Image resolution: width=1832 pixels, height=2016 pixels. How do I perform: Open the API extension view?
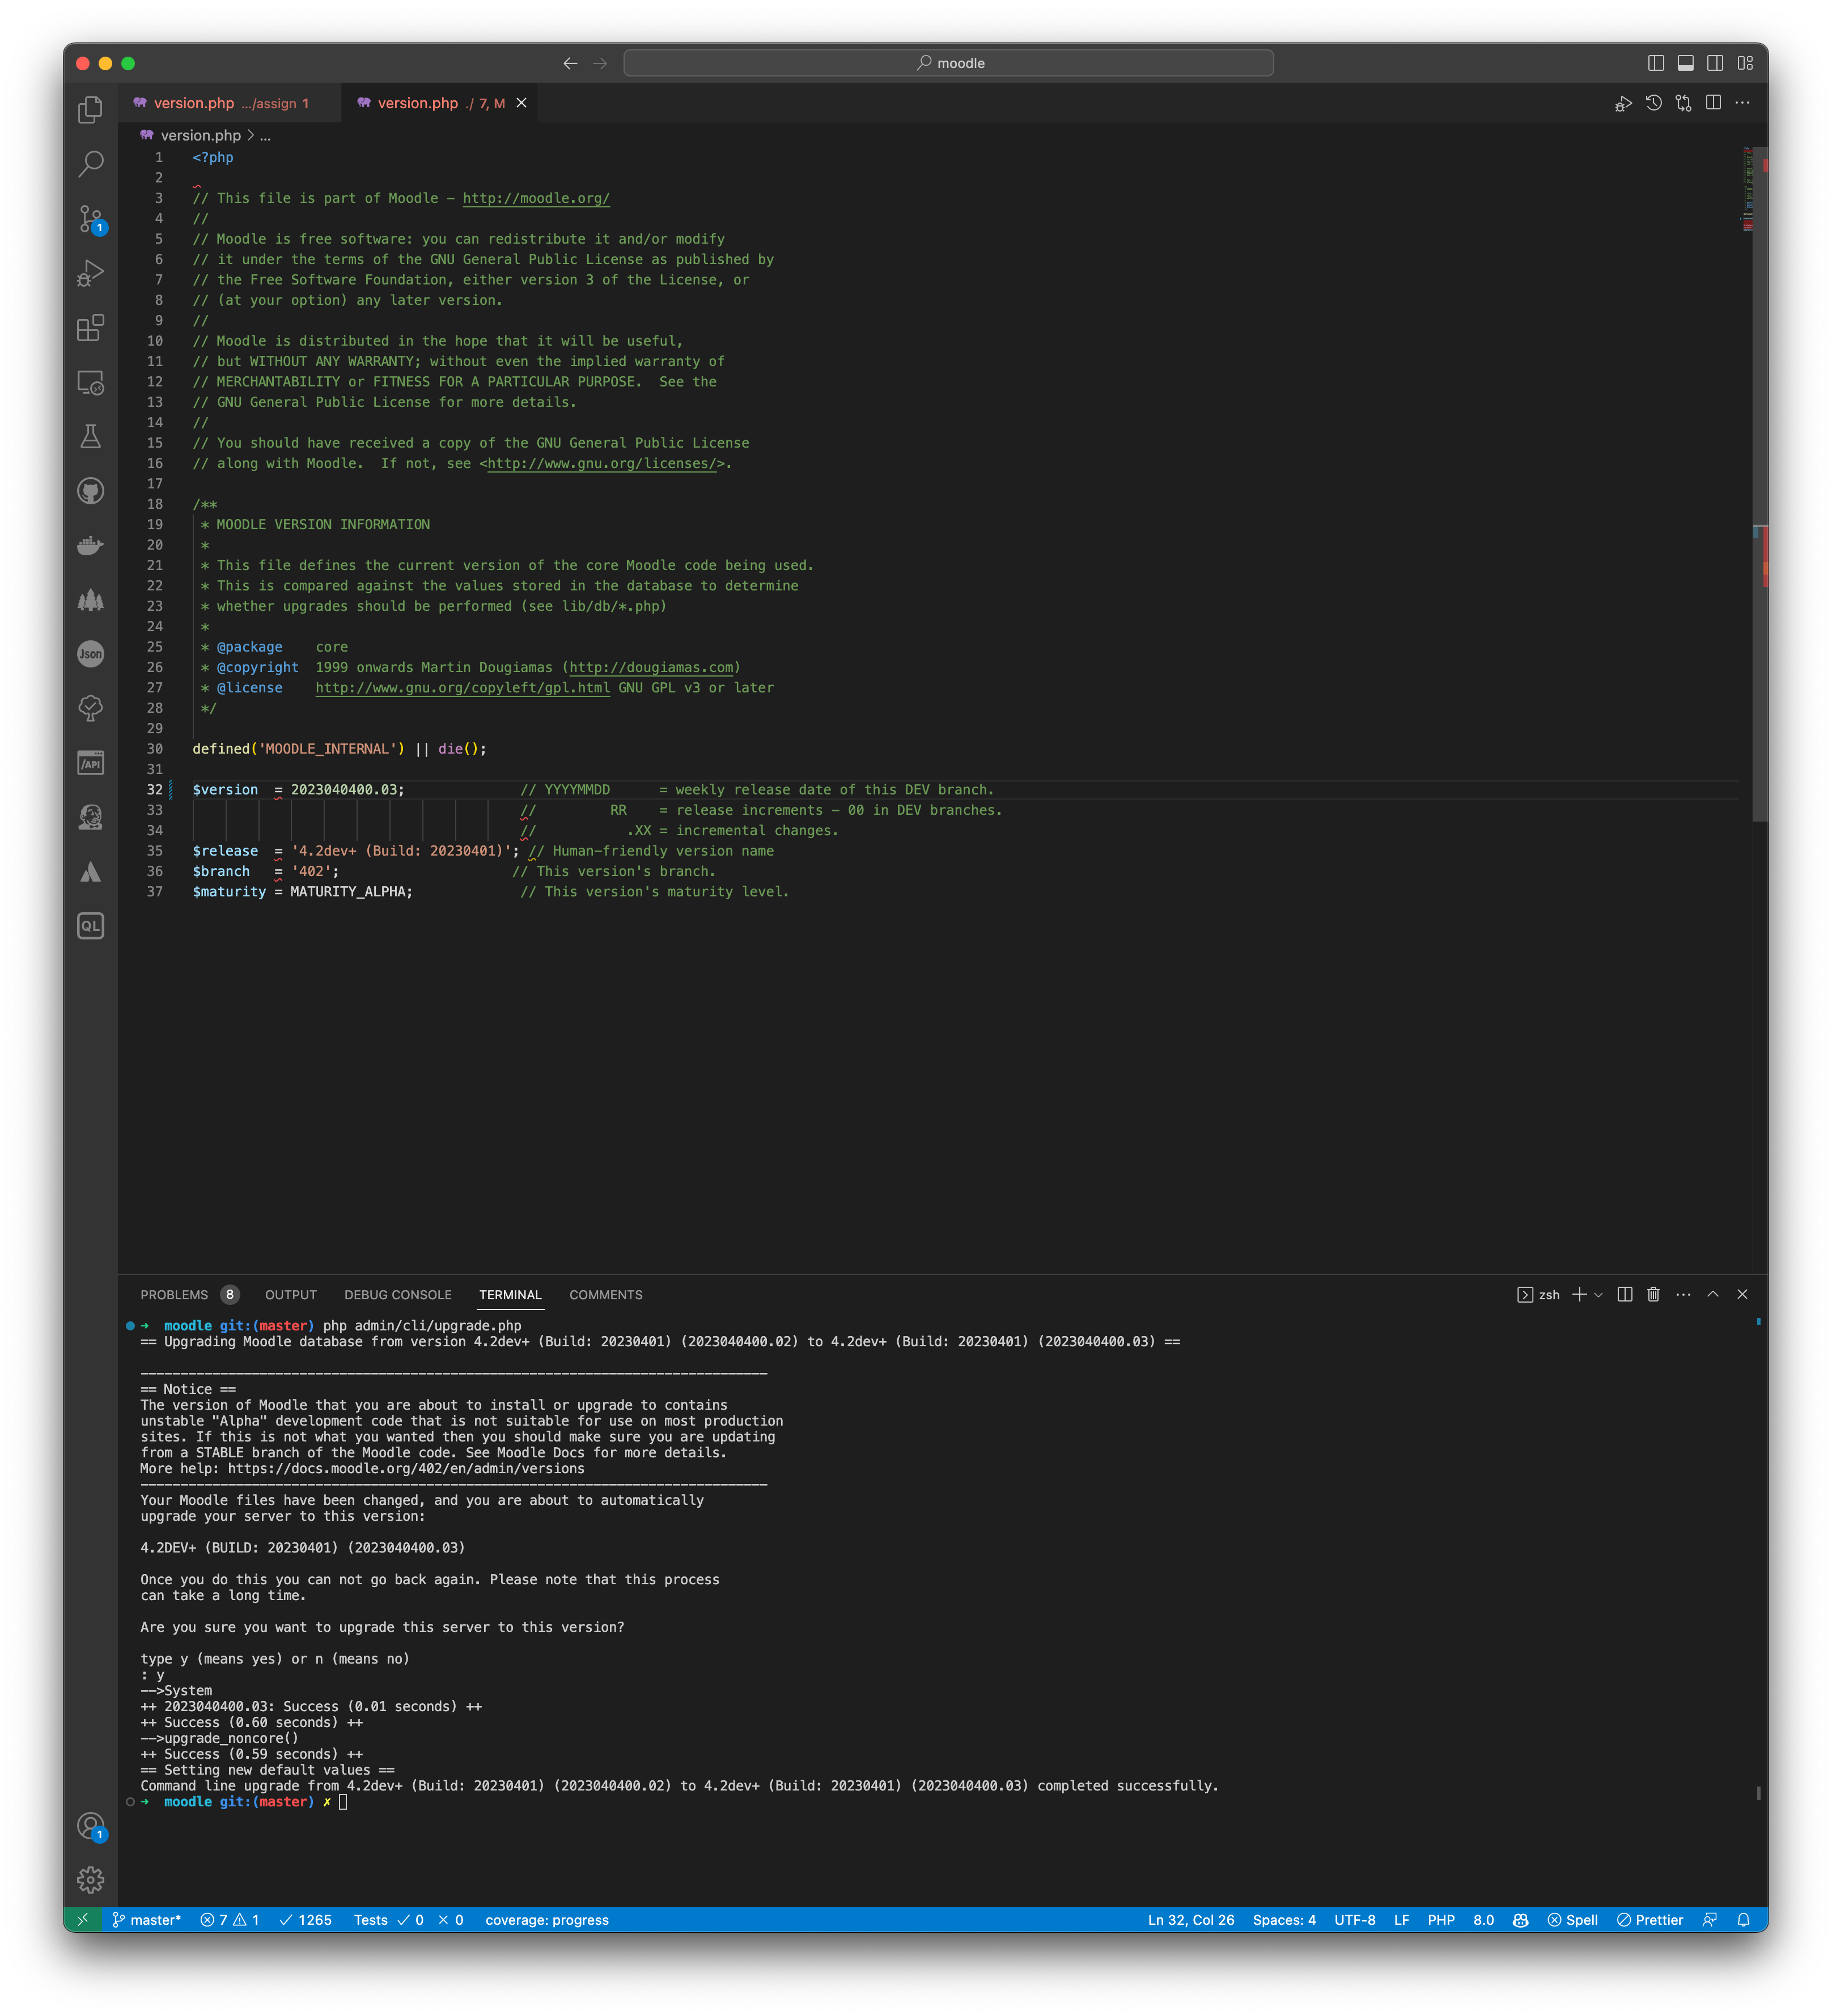tap(90, 763)
